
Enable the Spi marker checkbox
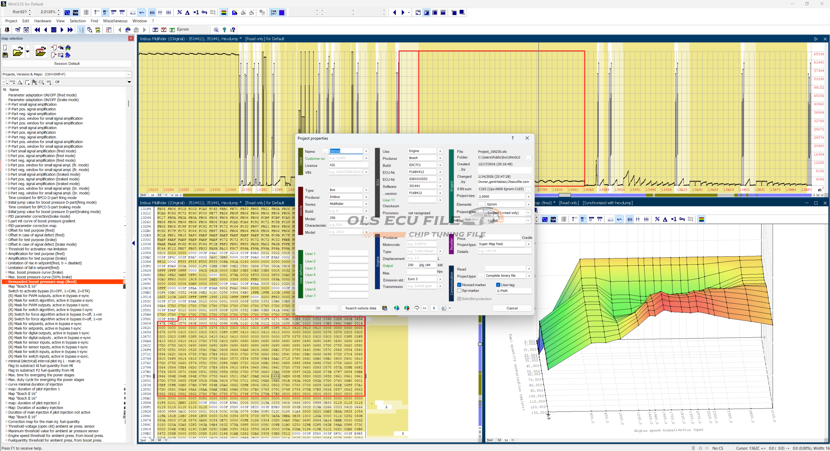tap(459, 291)
